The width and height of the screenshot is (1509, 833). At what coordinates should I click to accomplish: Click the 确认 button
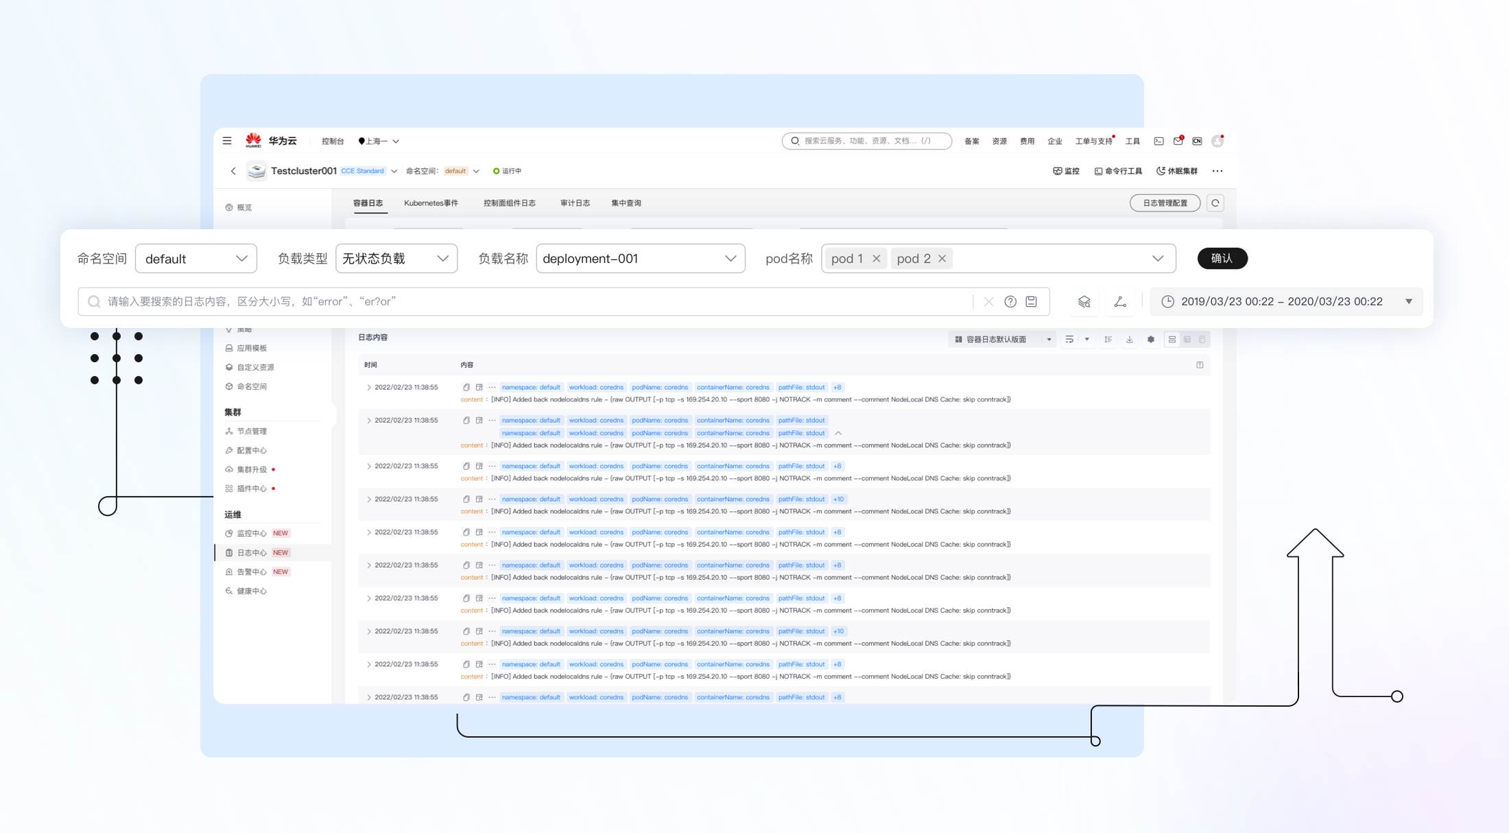(x=1222, y=259)
